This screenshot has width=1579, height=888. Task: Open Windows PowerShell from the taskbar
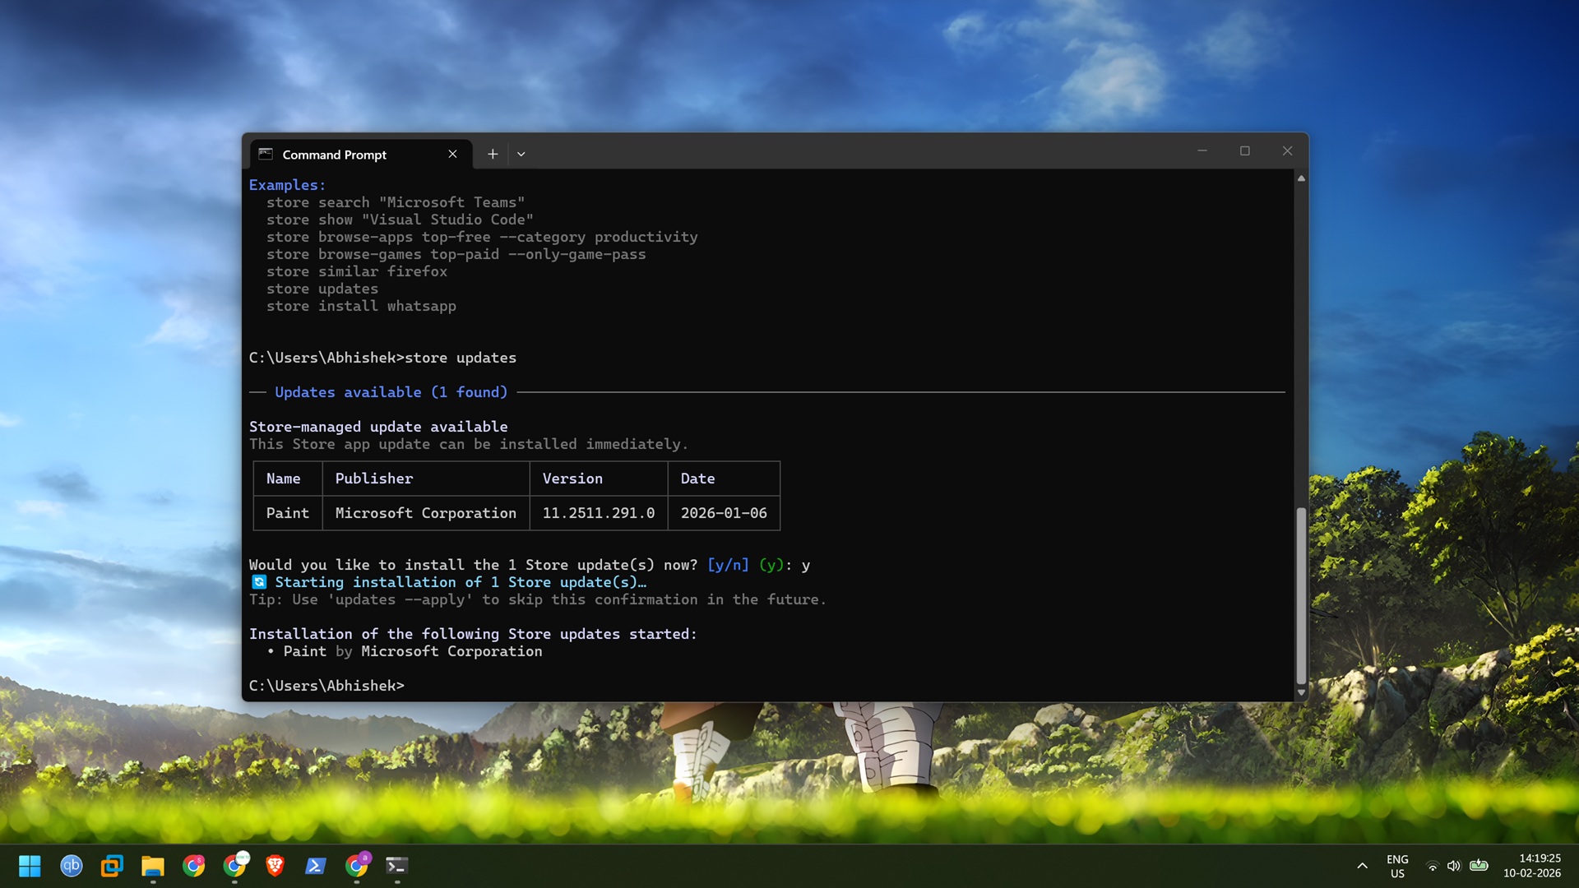coord(316,866)
